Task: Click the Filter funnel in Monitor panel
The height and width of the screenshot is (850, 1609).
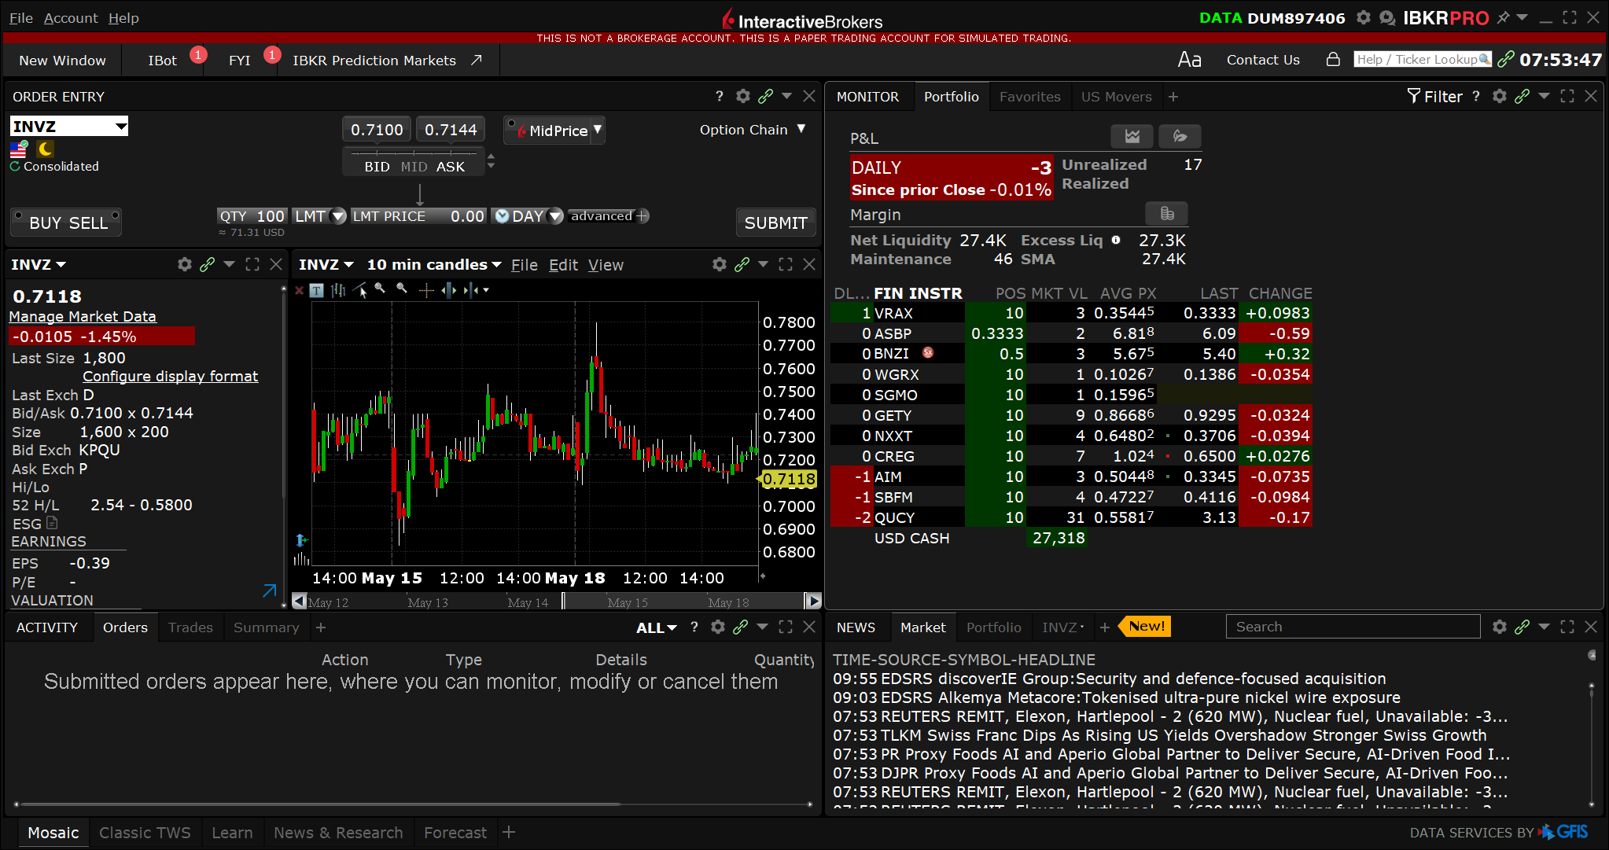Action: (1434, 96)
